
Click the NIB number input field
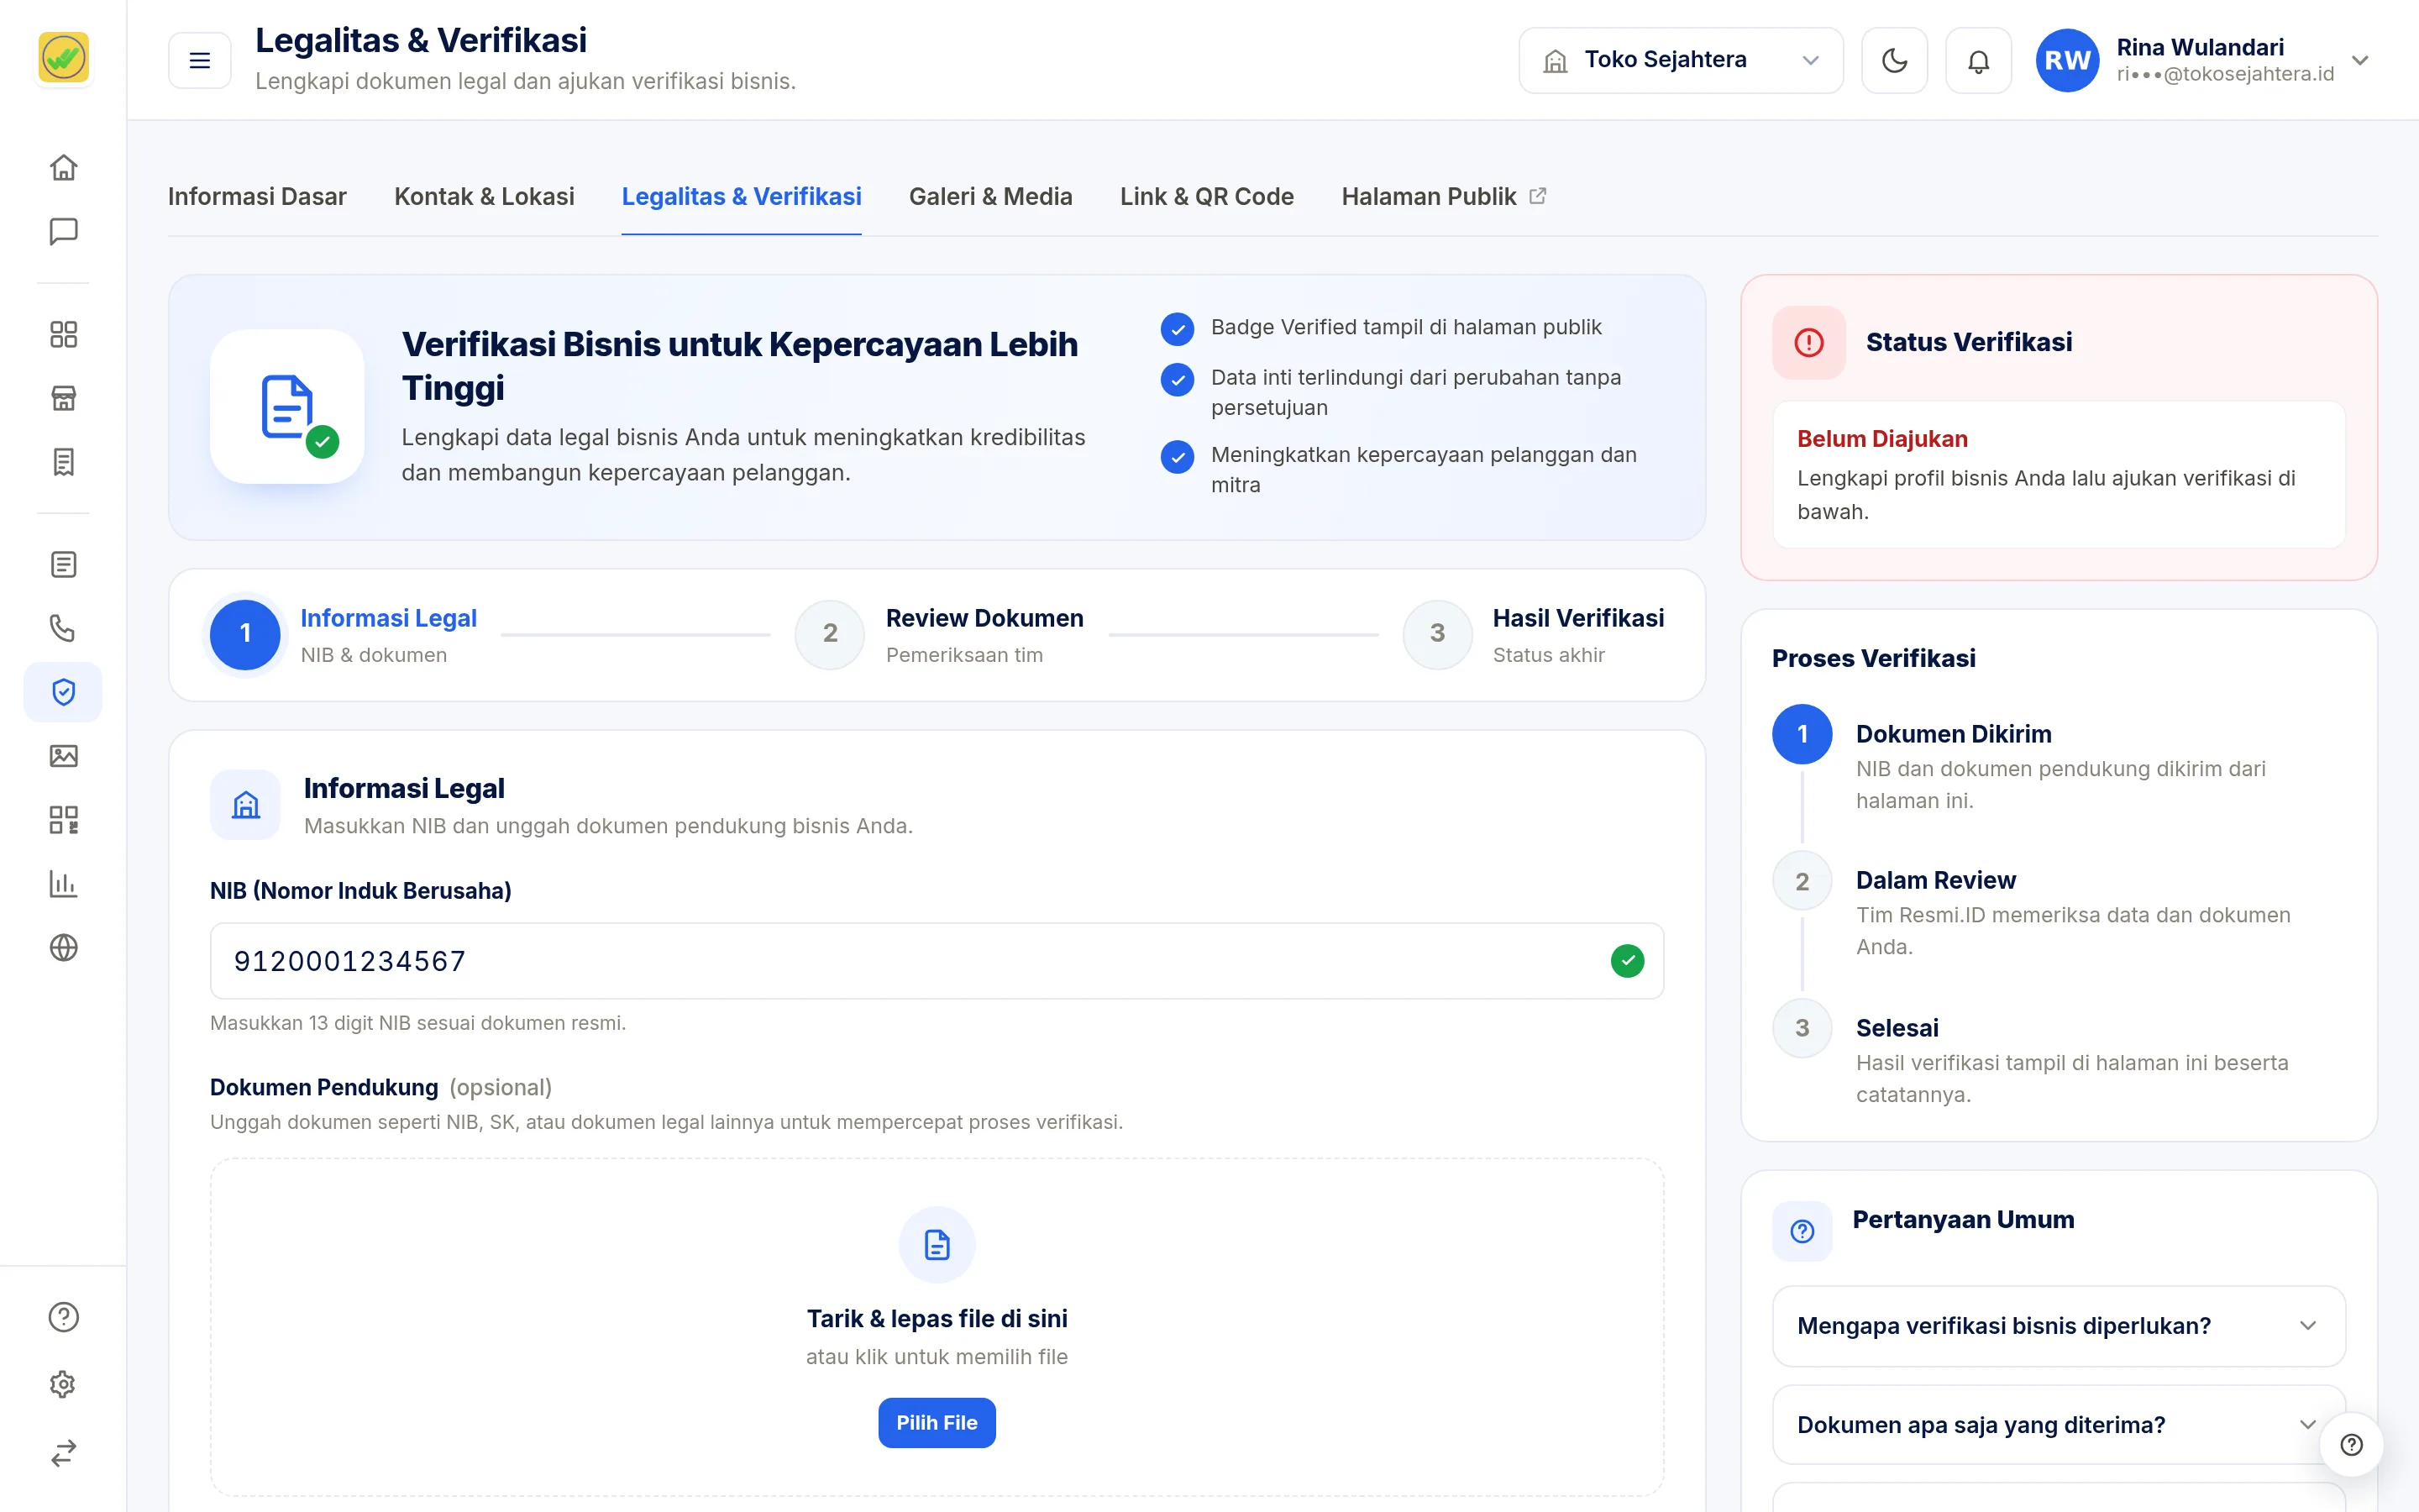coord(937,961)
